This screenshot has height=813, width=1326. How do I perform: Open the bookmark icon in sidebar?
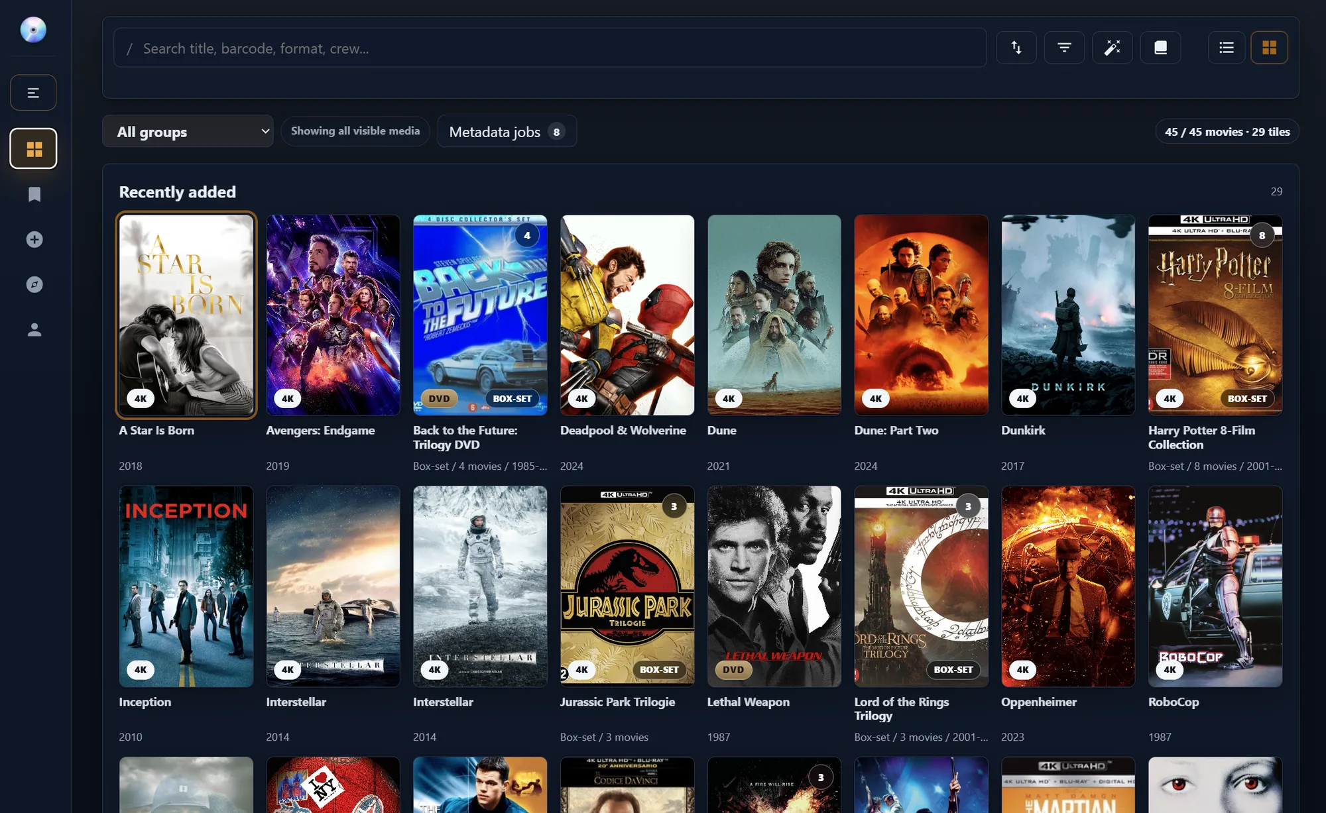[34, 194]
